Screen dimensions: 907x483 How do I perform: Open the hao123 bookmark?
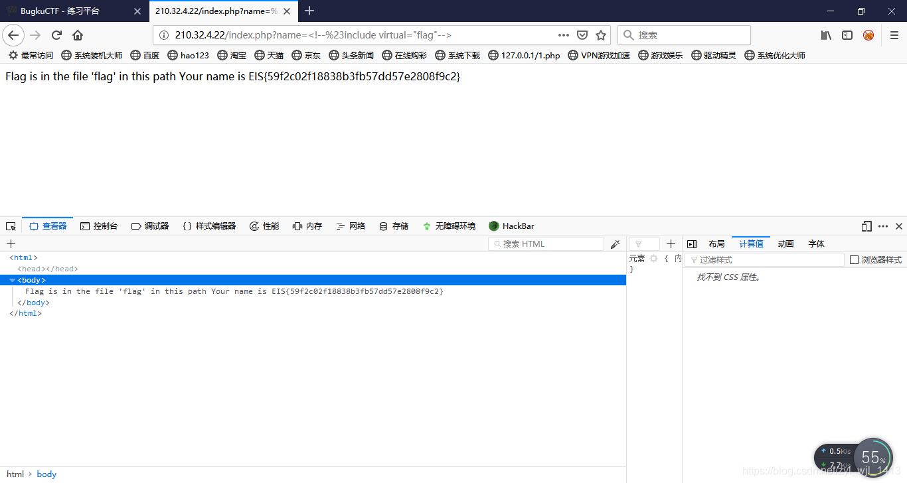[x=188, y=55]
